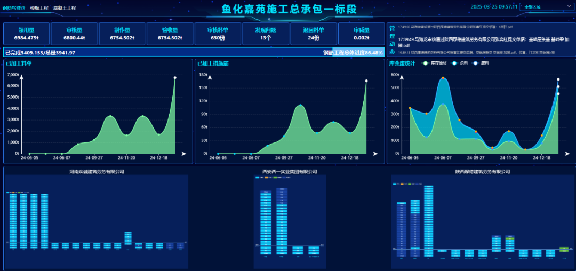Open the 验收量 statistic card
This screenshot has width=576, height=271.
[x=170, y=34]
